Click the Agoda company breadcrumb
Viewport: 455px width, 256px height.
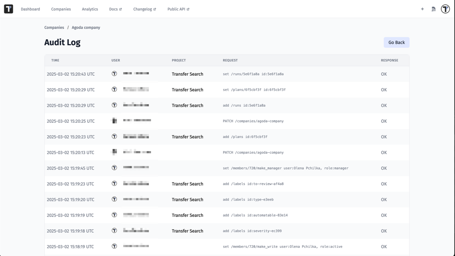(x=86, y=27)
